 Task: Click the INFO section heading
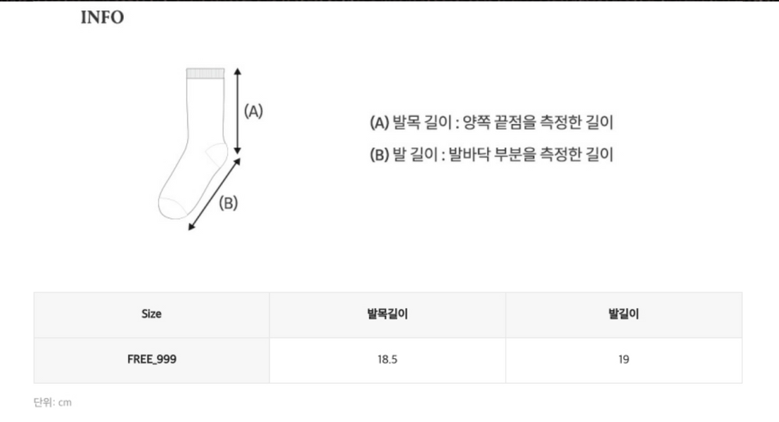pos(103,18)
